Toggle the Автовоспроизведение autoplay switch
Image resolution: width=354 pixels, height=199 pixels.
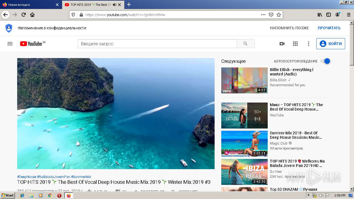[x=325, y=61]
